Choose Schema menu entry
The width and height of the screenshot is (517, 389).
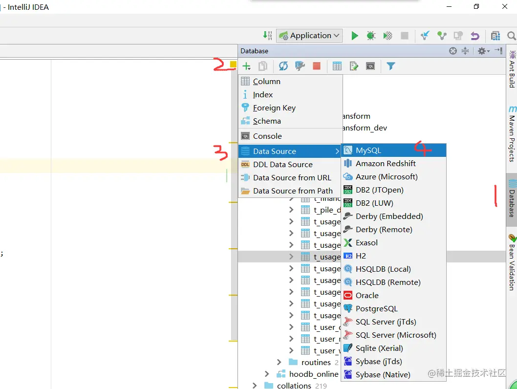pos(290,121)
